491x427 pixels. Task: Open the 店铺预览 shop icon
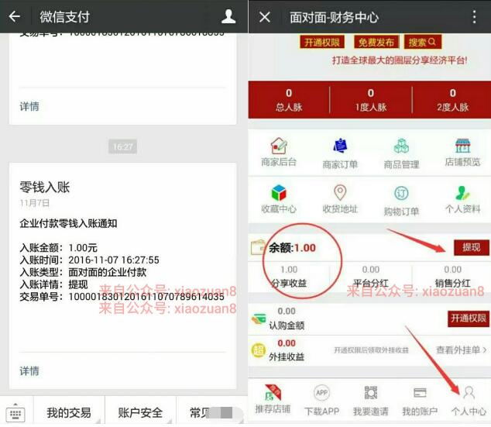[x=463, y=146]
